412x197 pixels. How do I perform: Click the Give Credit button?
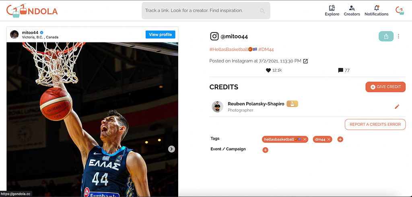(385, 87)
